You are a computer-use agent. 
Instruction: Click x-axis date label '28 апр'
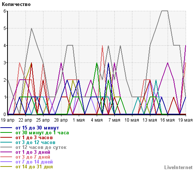click(x=61, y=120)
